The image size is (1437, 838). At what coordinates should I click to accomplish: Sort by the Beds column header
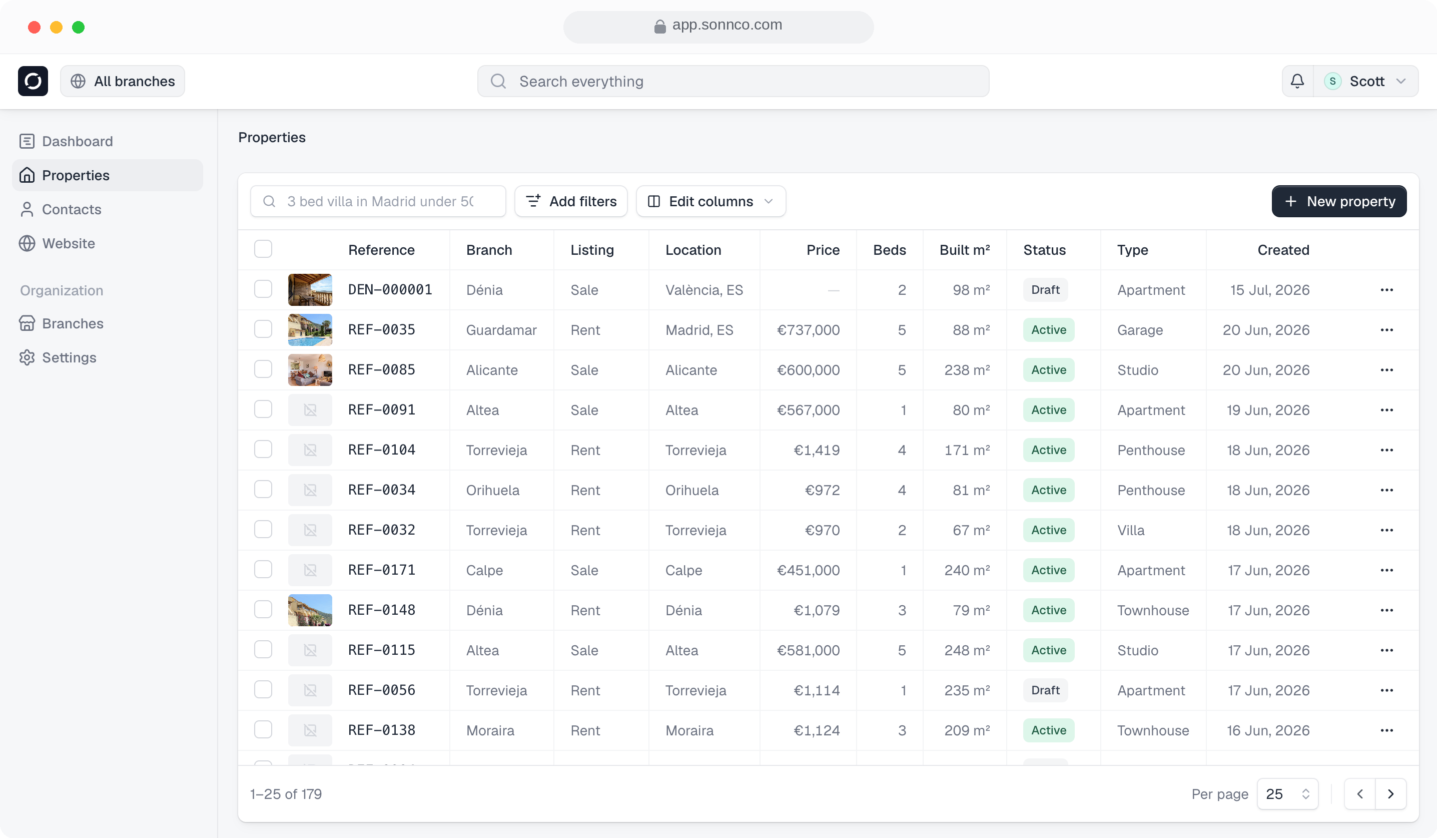click(x=890, y=250)
